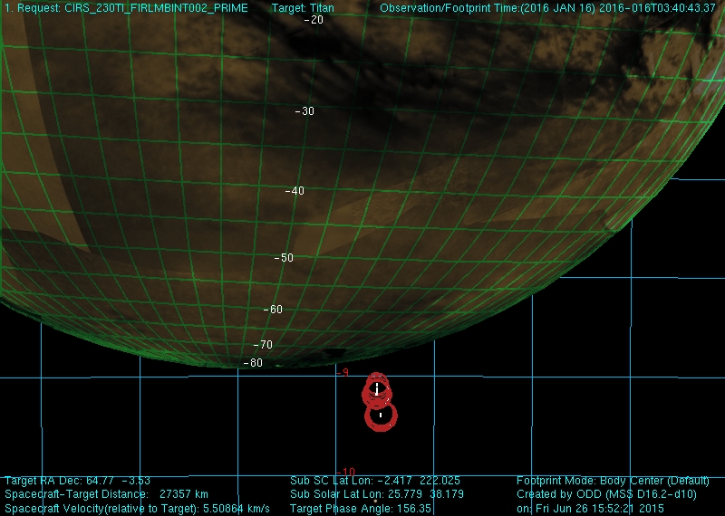Screen dimensions: 725x516
Task: Click the 'Target: Titan' label
Action: (303, 8)
